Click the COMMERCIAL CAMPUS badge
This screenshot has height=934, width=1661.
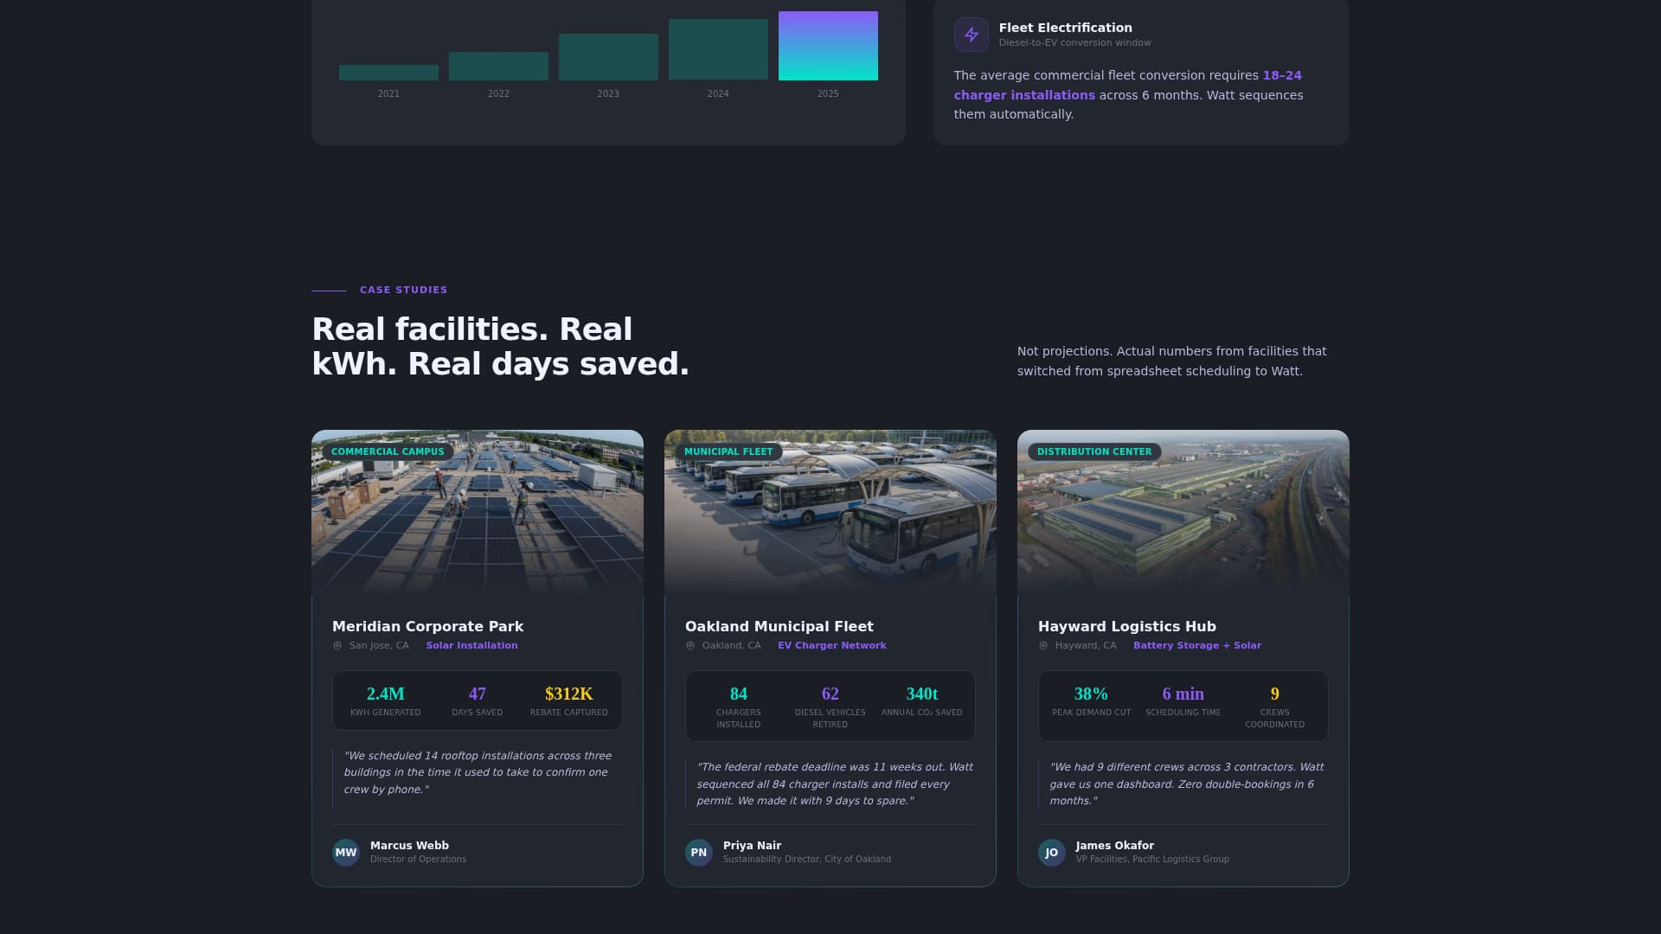coord(388,451)
